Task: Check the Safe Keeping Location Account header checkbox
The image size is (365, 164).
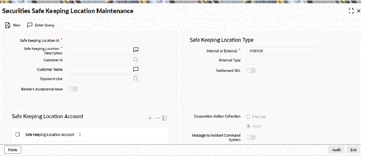Action: coord(18,134)
